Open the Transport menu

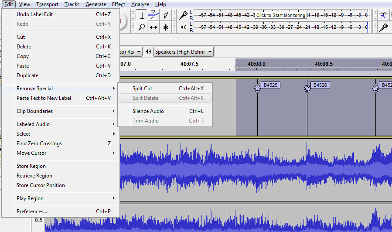click(47, 4)
